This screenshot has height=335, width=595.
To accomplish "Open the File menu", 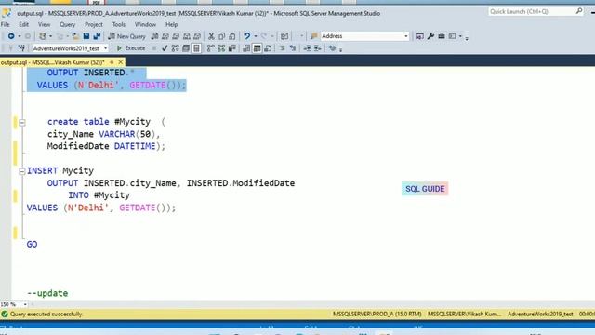I will tap(6, 25).
